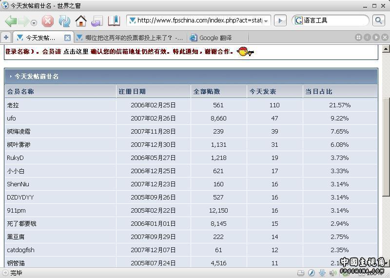Open member ShenNiu's profile link
Image resolution: width=390 pixels, height=278 pixels.
pos(18,184)
